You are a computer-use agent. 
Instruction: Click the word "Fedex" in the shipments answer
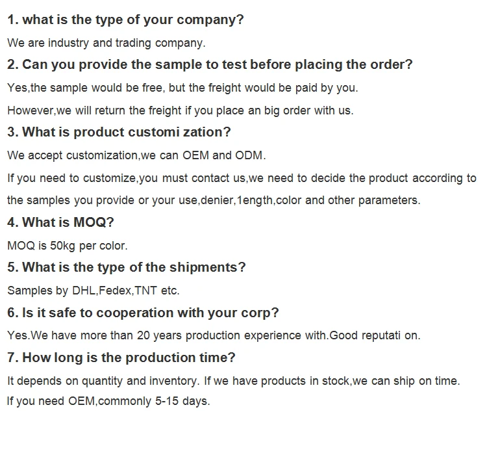click(116, 291)
